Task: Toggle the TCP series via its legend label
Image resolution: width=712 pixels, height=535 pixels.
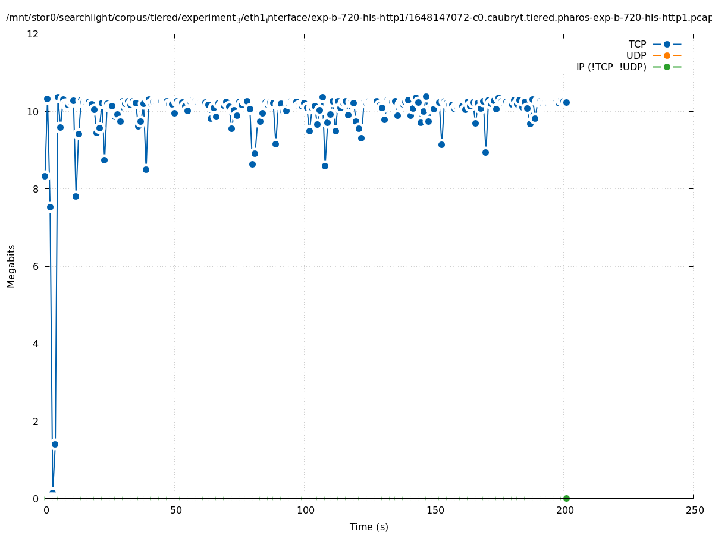Action: (x=637, y=44)
